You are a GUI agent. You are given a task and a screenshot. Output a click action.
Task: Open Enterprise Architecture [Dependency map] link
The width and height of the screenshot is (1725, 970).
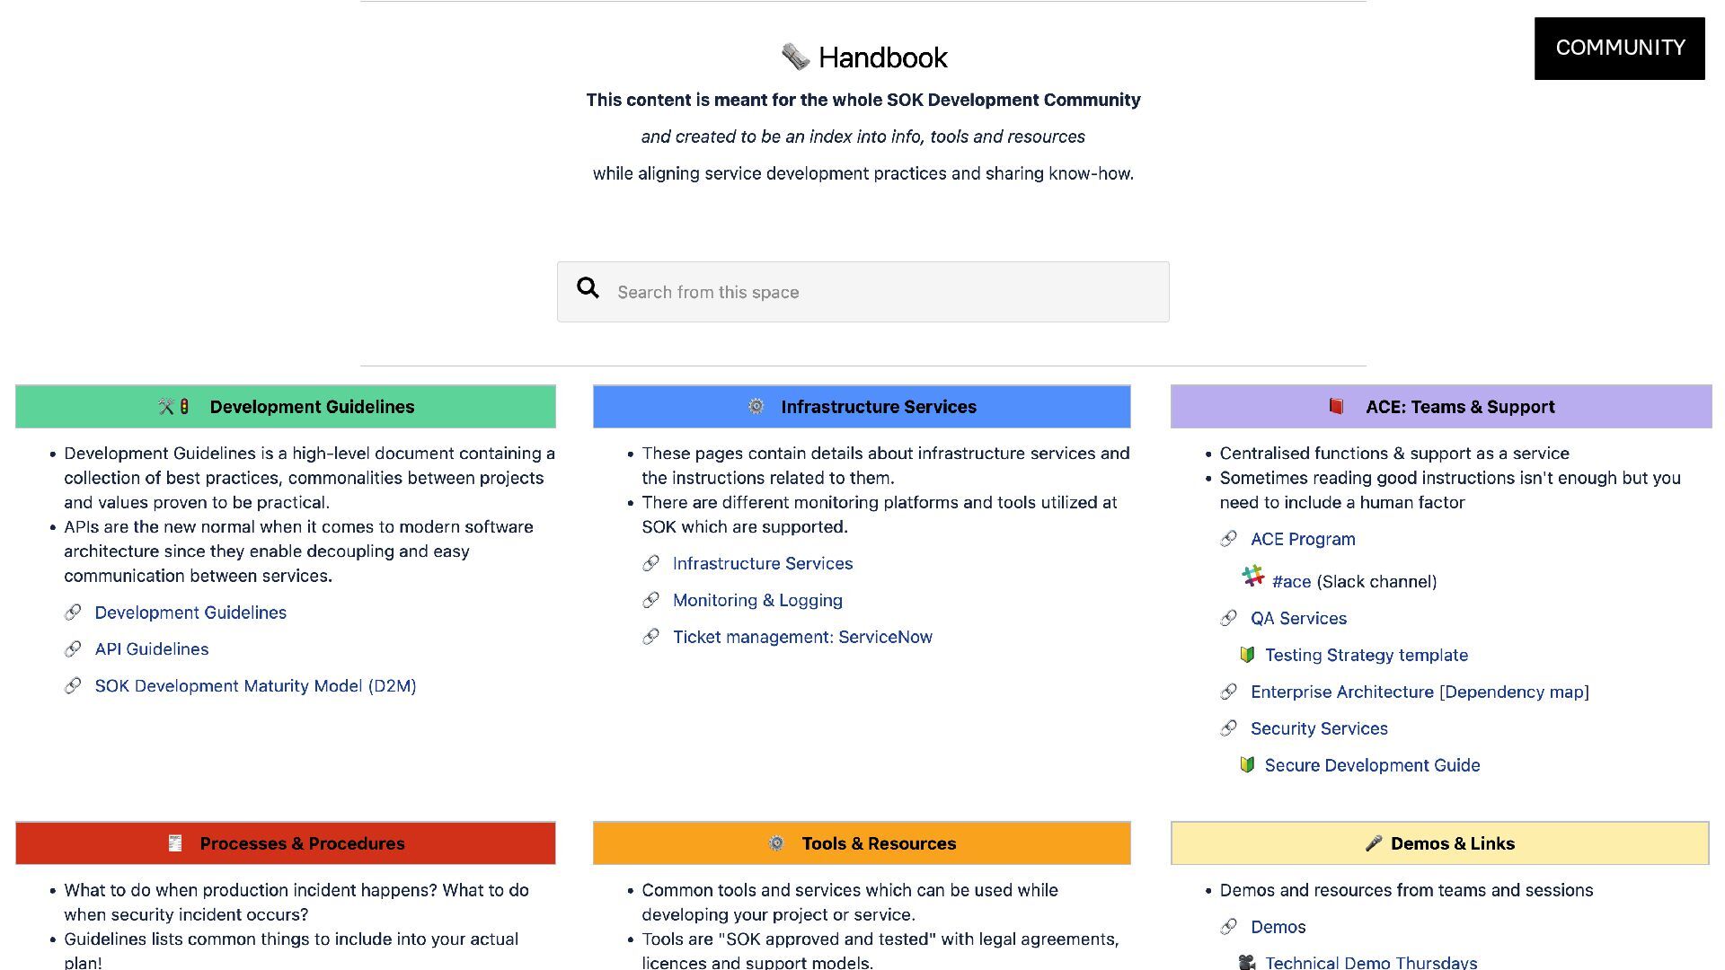pos(1420,692)
